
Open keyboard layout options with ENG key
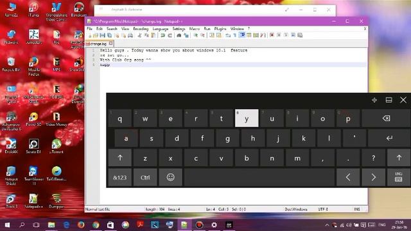click(x=398, y=177)
